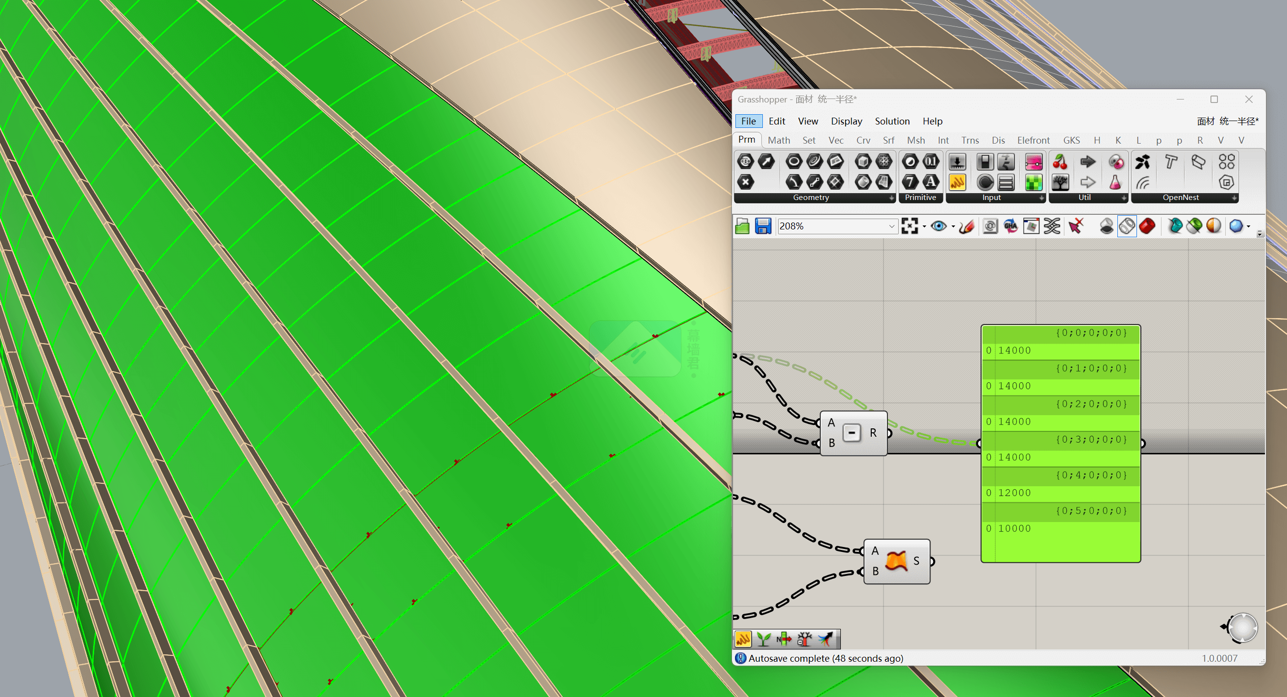Open the sketch pencil tool

click(967, 226)
